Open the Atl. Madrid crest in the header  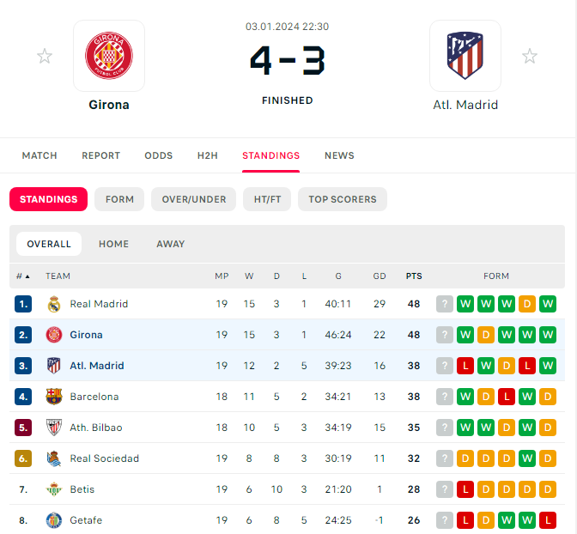tap(465, 56)
